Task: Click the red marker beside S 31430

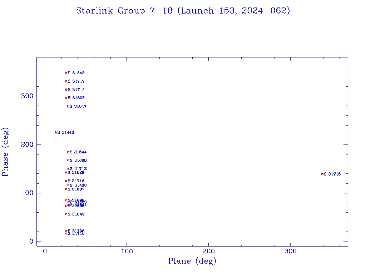Action: [x=68, y=185]
